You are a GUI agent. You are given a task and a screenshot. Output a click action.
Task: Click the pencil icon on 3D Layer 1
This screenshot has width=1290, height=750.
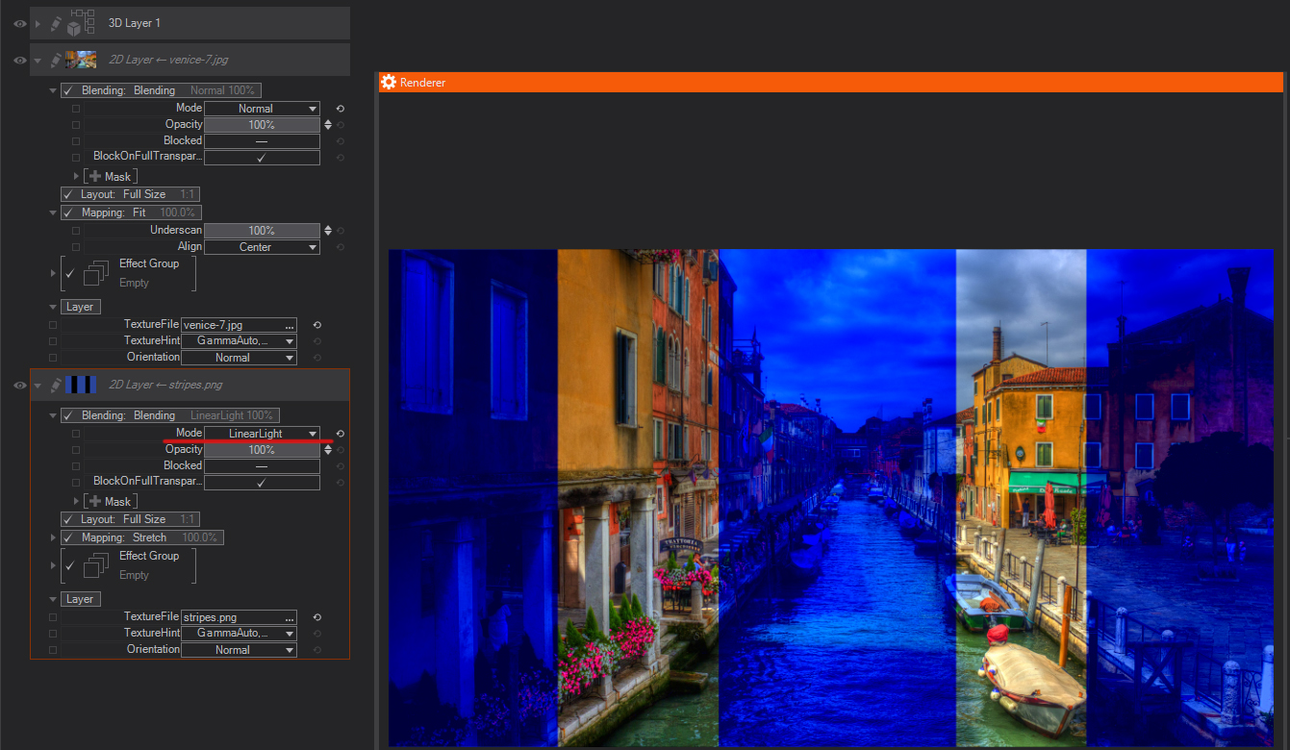[x=56, y=23]
